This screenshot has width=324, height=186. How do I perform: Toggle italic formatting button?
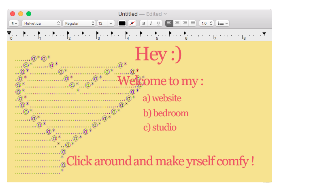click(x=151, y=24)
